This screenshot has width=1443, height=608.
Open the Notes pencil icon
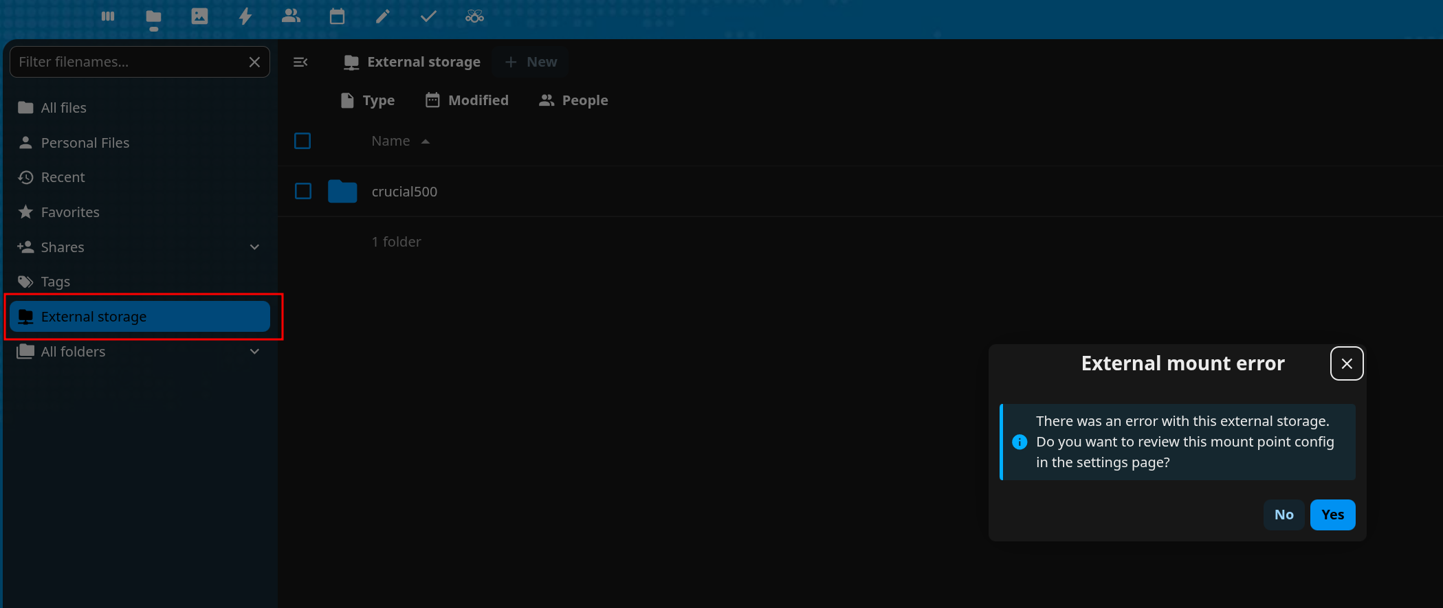[x=383, y=16]
